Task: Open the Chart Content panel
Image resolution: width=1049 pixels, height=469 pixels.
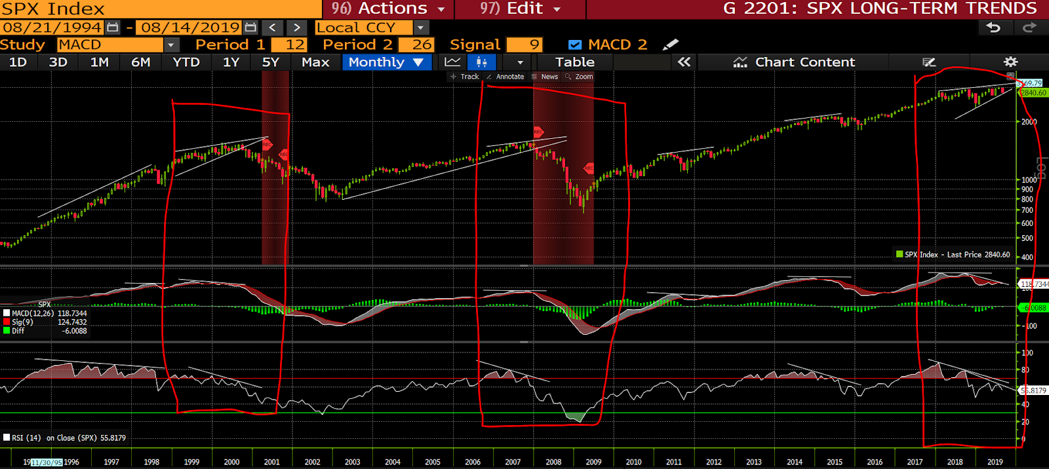Action: (x=794, y=62)
